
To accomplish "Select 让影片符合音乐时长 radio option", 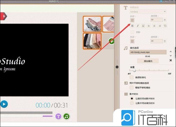I will point(132,103).
